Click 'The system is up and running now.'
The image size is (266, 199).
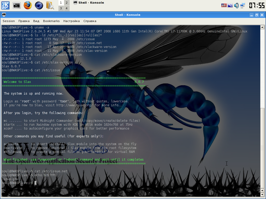pyautogui.click(x=34, y=94)
